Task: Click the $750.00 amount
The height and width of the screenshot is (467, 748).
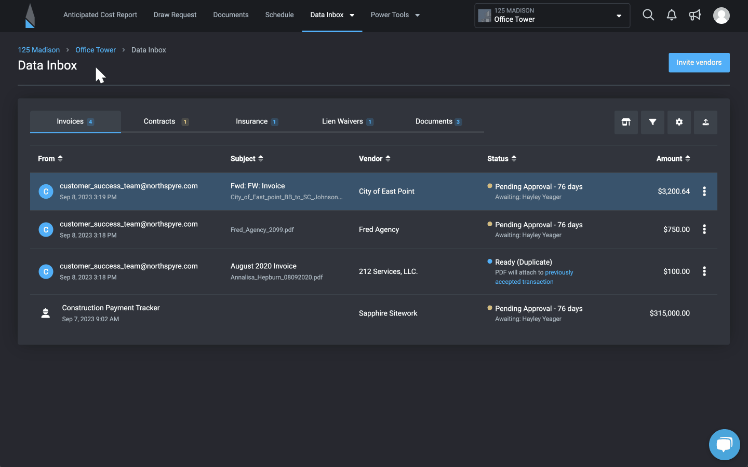Action: (676, 229)
